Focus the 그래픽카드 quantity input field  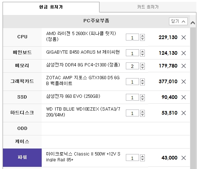132,82
